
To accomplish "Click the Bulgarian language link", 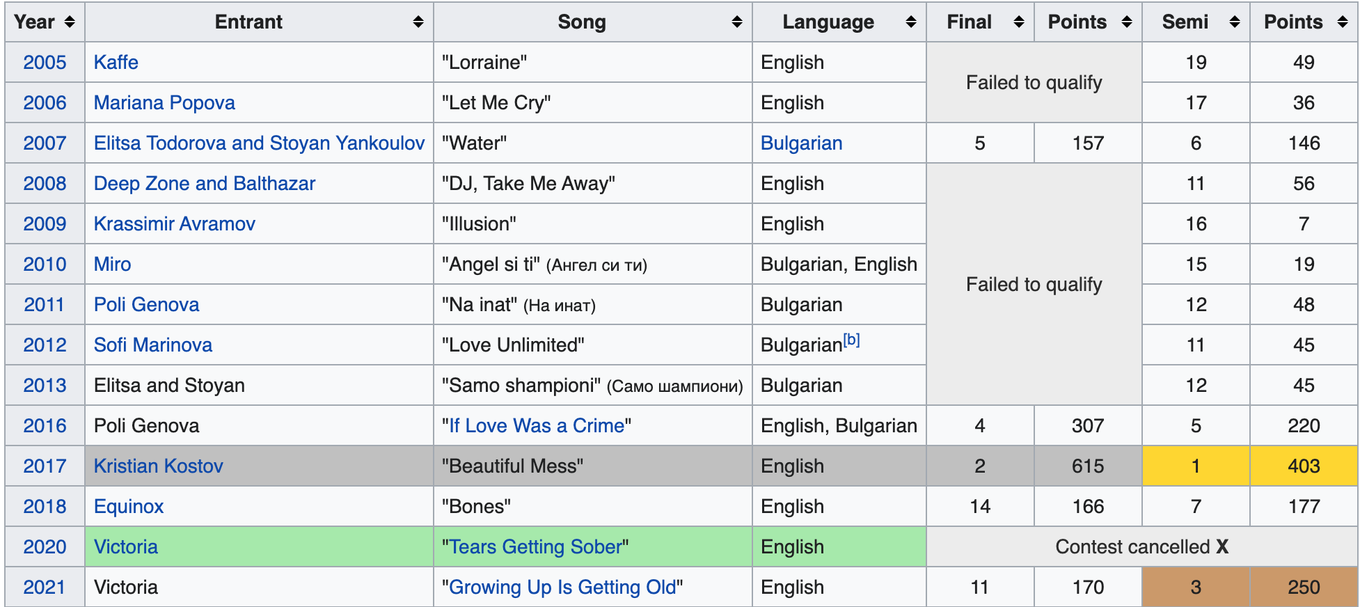I will [x=801, y=143].
